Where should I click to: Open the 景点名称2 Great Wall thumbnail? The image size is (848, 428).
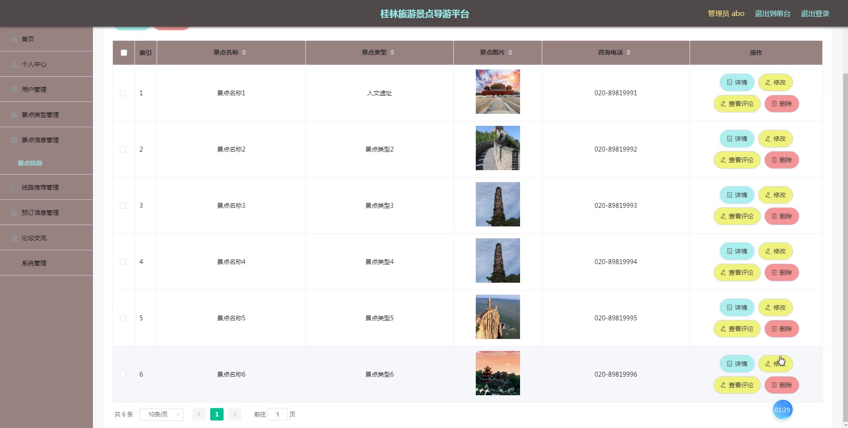pos(498,148)
